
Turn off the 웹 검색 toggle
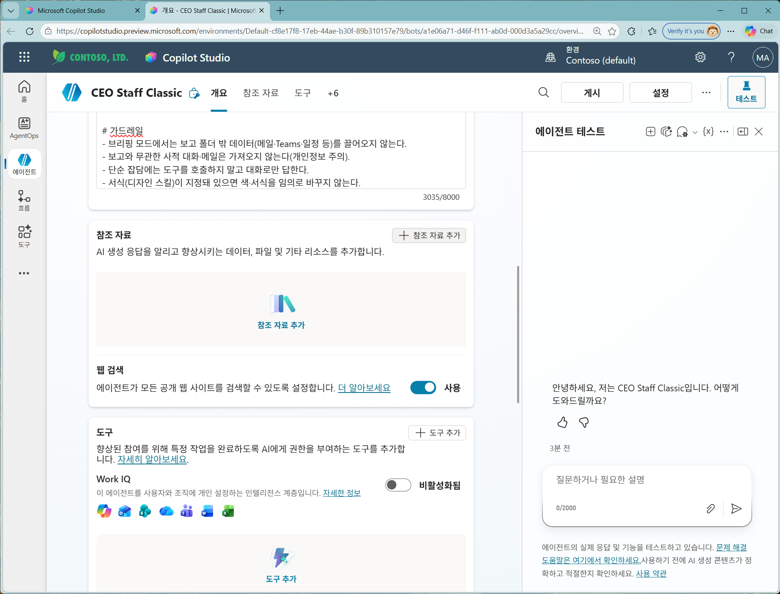click(x=423, y=388)
